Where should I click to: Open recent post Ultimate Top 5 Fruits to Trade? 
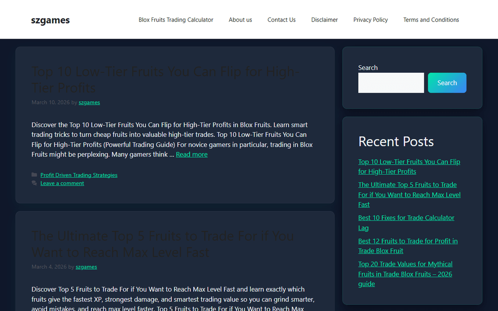pyautogui.click(x=409, y=194)
